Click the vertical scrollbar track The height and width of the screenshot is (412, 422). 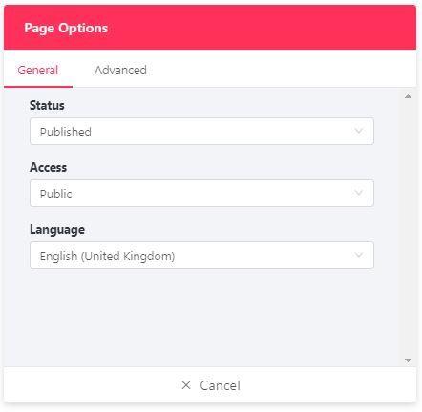pyautogui.click(x=408, y=228)
